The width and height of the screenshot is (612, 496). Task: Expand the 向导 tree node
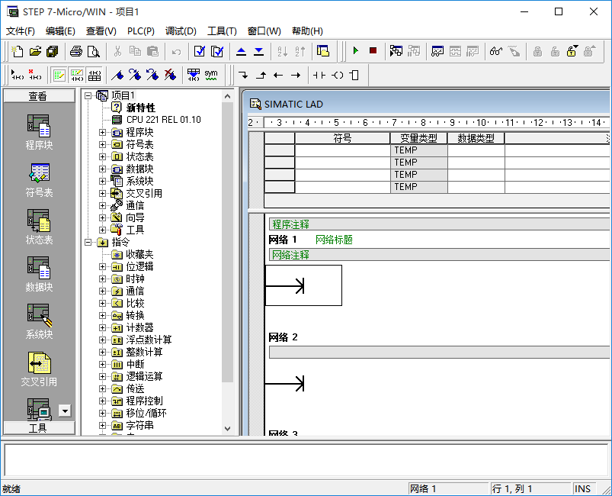(102, 217)
